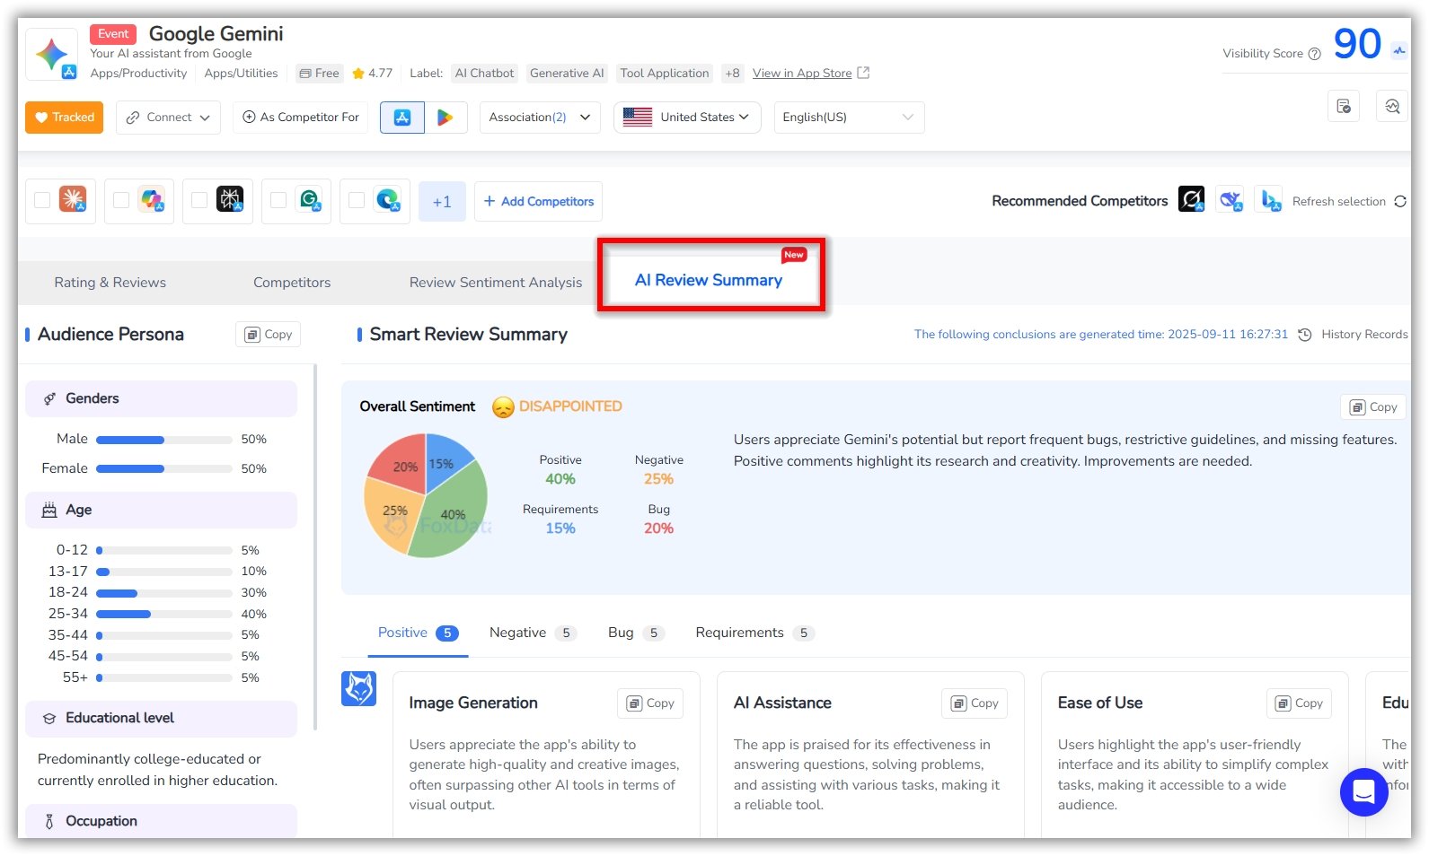Open the chat support bubble
Image resolution: width=1429 pixels, height=856 pixels.
(1363, 791)
